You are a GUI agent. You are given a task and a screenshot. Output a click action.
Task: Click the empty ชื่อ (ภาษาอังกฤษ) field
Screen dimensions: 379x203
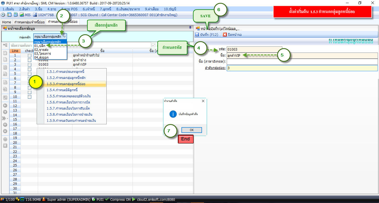click(302, 61)
